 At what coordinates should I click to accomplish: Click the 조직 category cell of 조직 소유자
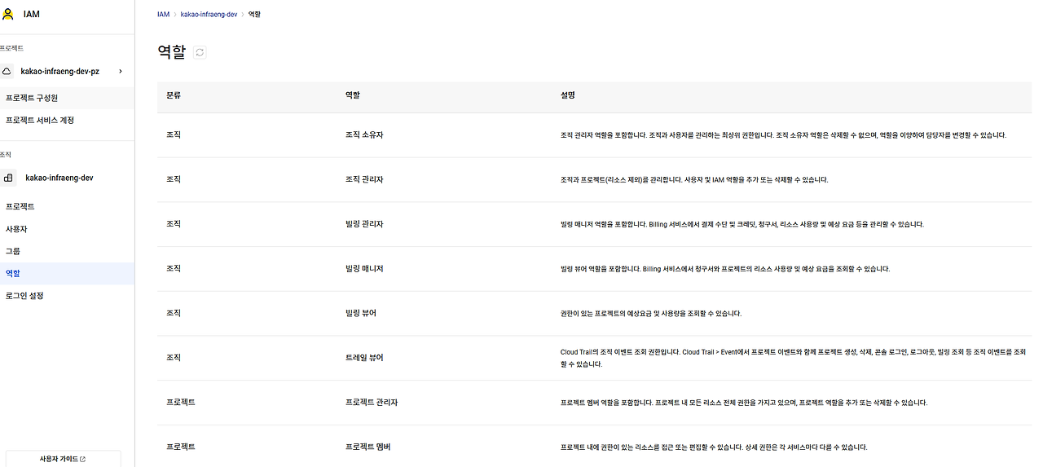[x=174, y=134]
